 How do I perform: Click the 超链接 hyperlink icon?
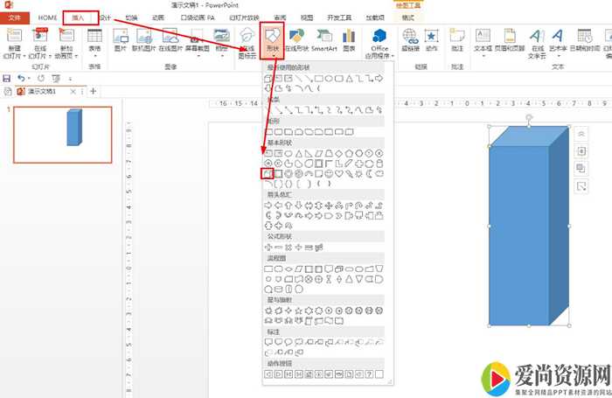coord(410,38)
